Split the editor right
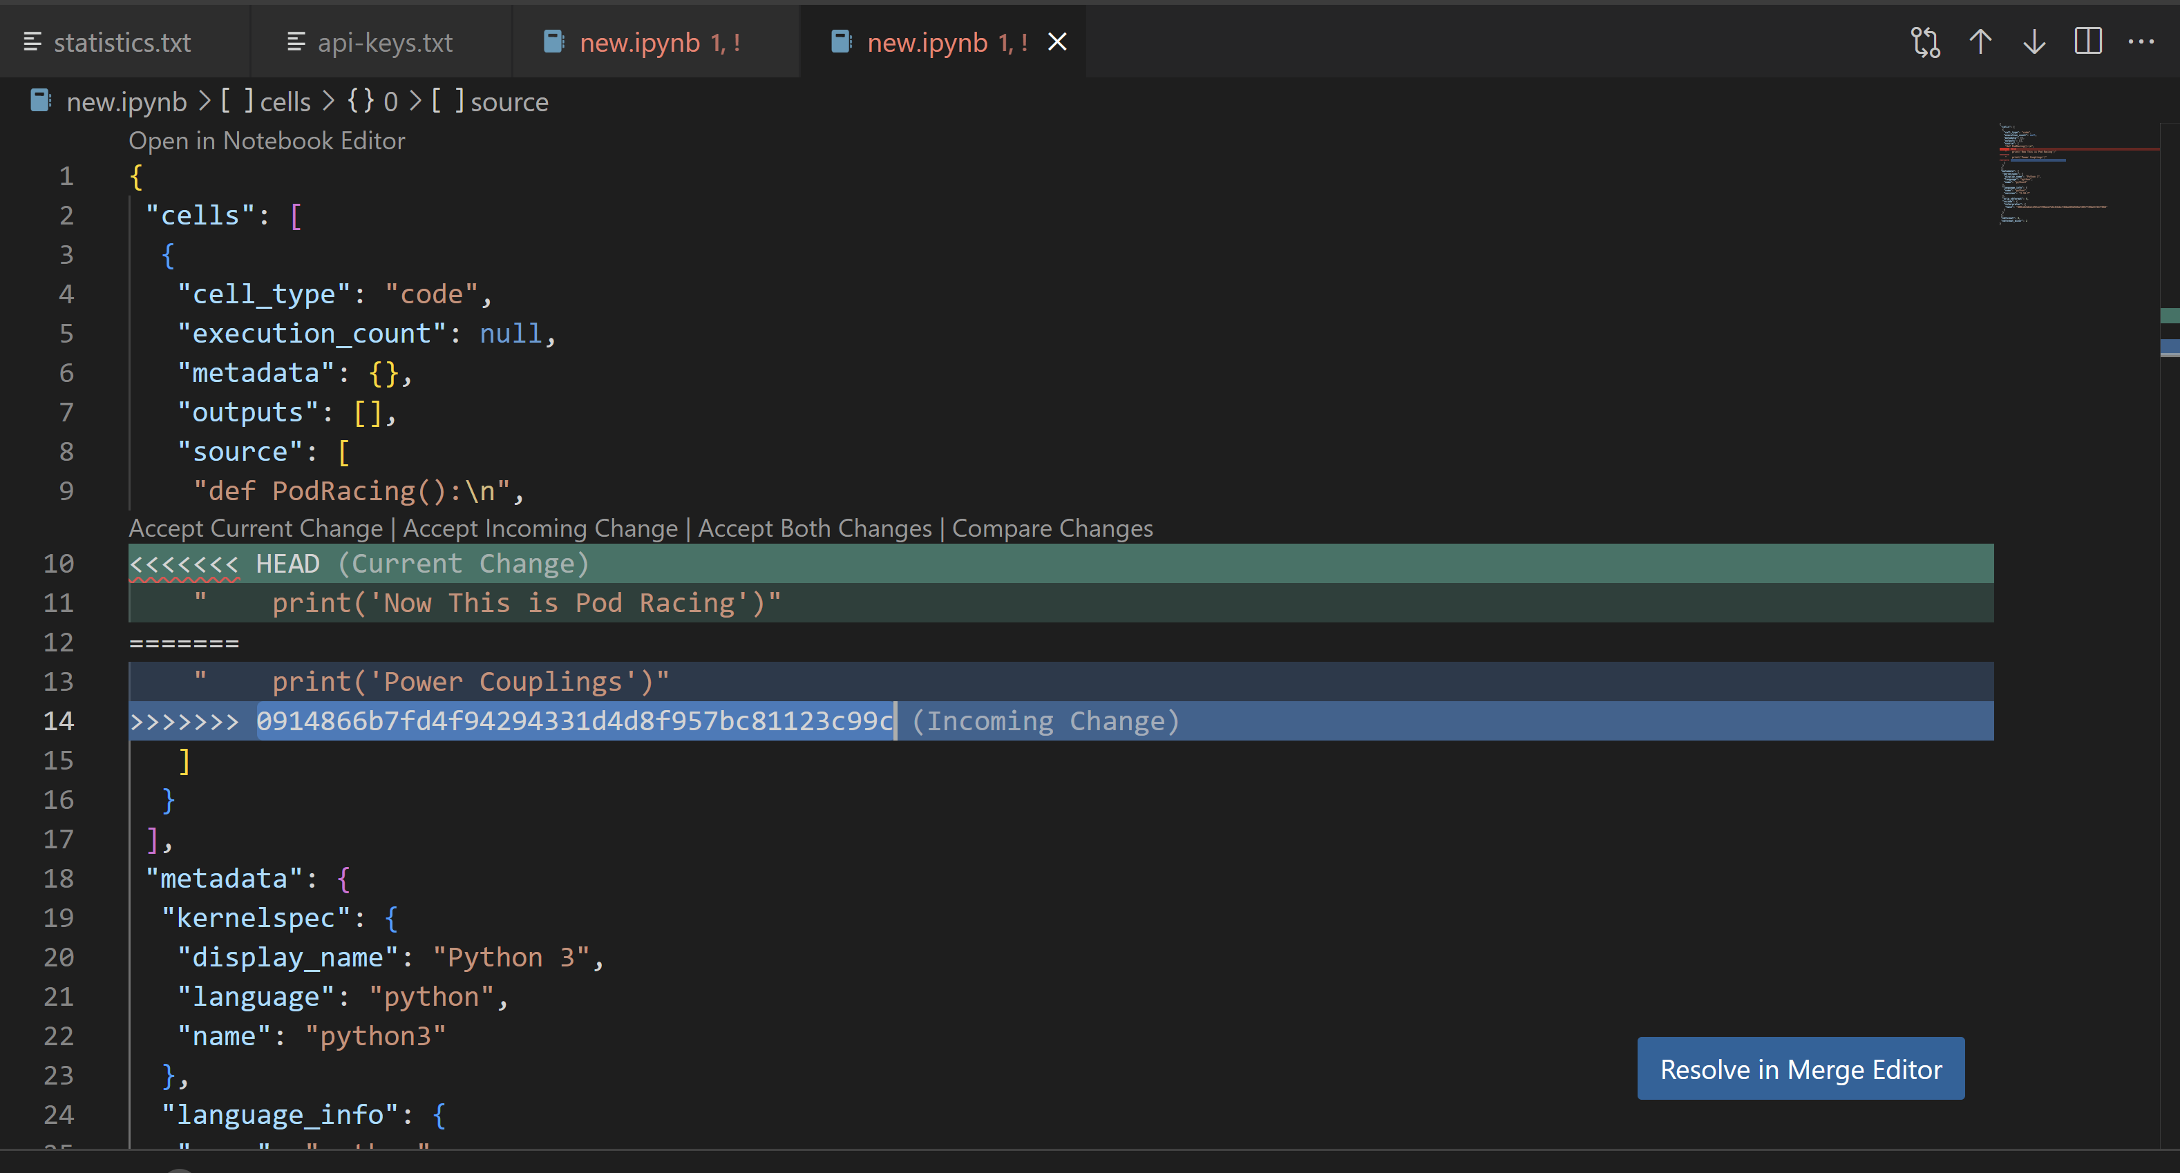Image resolution: width=2180 pixels, height=1173 pixels. click(x=2088, y=41)
